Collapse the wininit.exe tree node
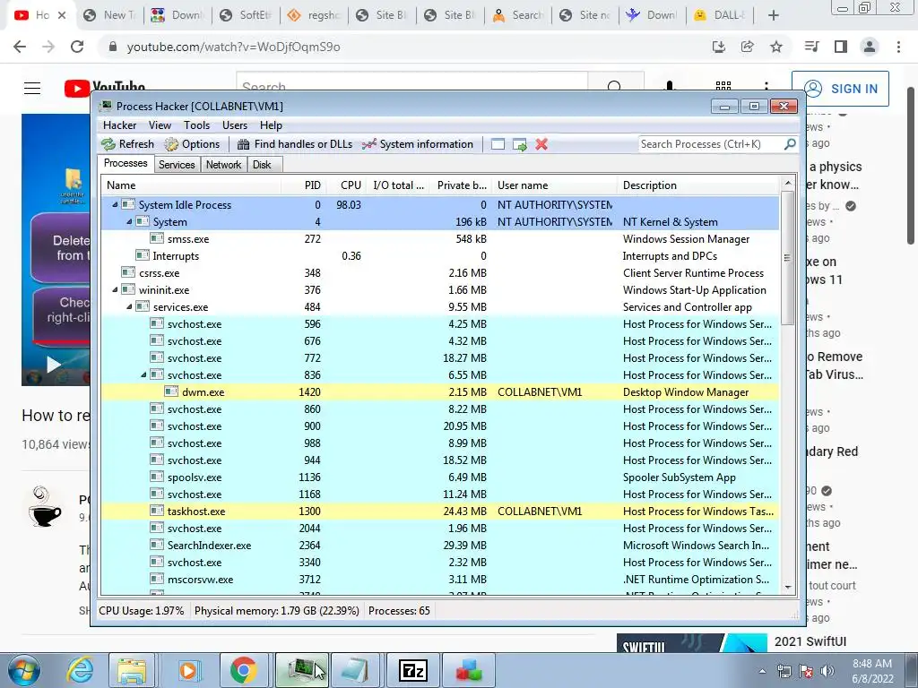 point(115,289)
